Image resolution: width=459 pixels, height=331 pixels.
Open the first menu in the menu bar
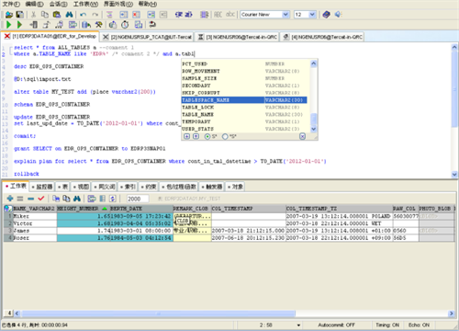pyautogui.click(x=11, y=4)
